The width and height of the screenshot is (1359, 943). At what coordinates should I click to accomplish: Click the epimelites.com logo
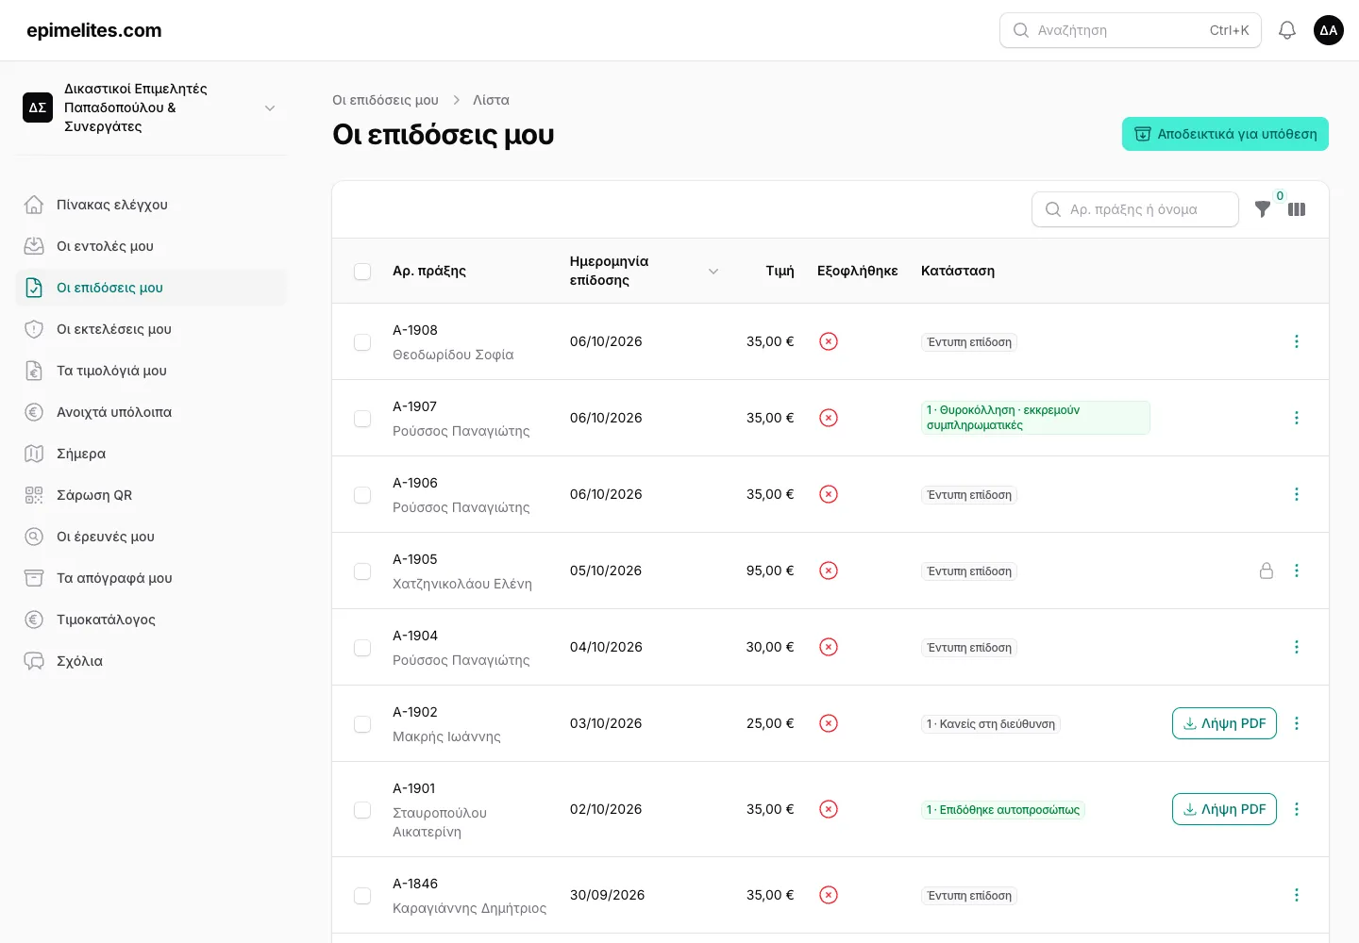(x=94, y=30)
